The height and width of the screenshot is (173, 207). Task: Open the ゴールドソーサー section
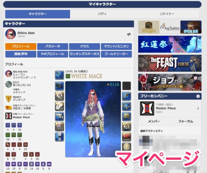116,54
